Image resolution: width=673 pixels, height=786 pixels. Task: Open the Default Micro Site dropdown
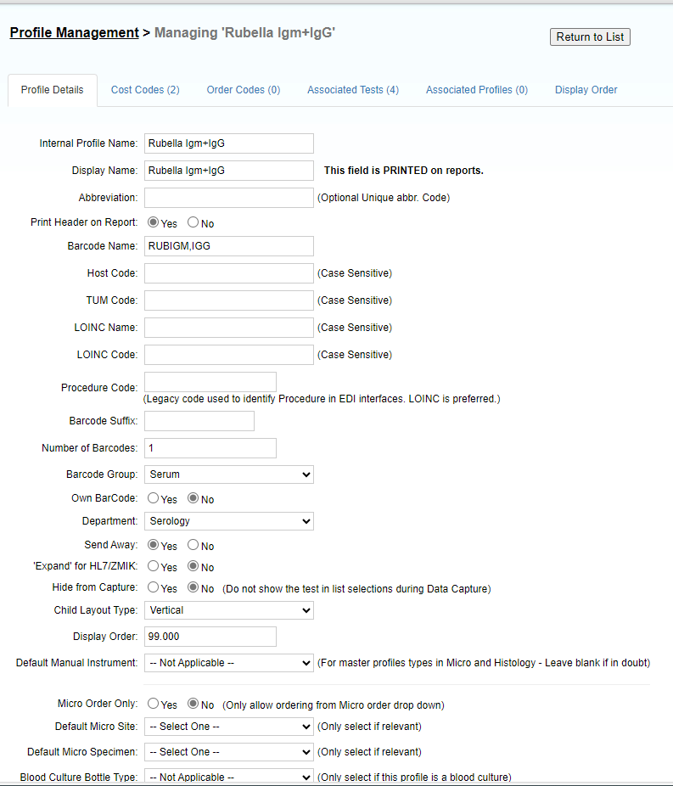pos(229,727)
